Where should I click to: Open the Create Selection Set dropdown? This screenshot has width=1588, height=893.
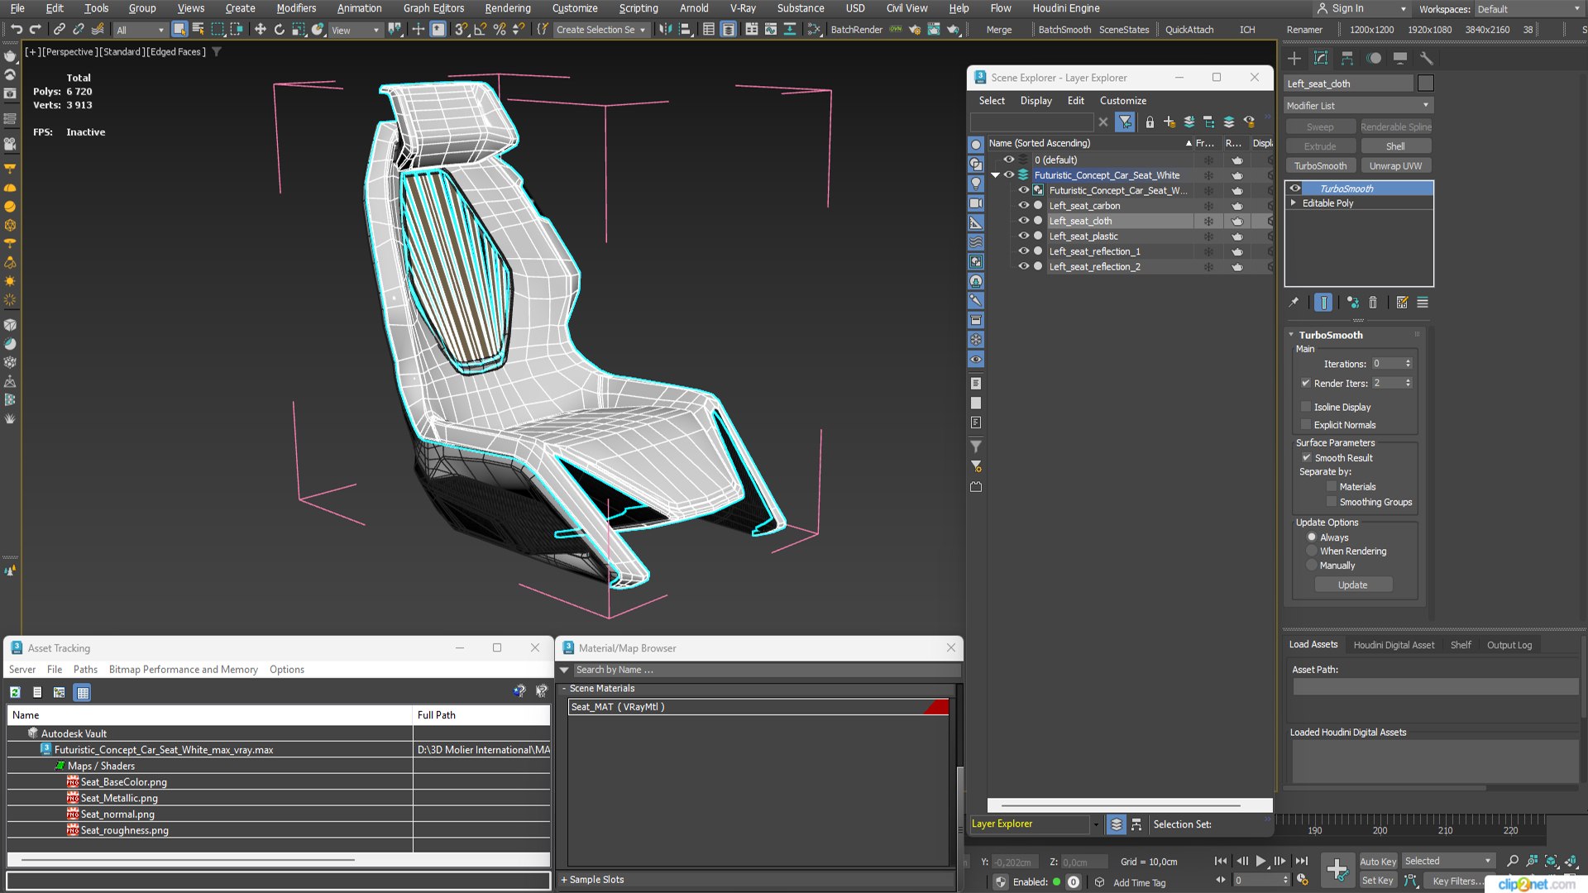601,30
